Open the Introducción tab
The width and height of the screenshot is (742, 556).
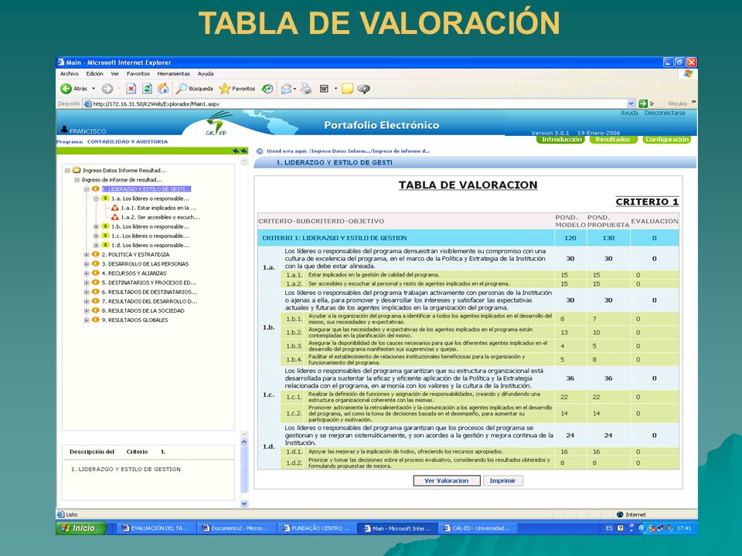[x=561, y=140]
